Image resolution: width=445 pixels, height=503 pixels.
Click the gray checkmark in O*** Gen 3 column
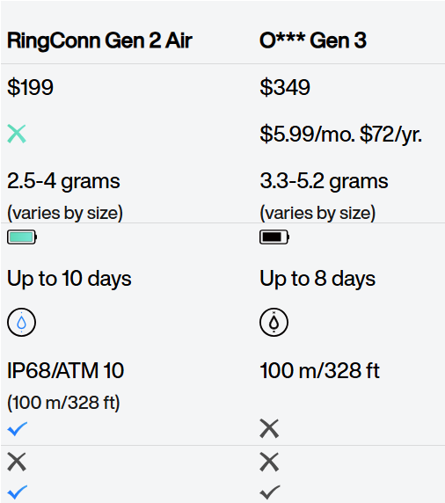point(270,492)
